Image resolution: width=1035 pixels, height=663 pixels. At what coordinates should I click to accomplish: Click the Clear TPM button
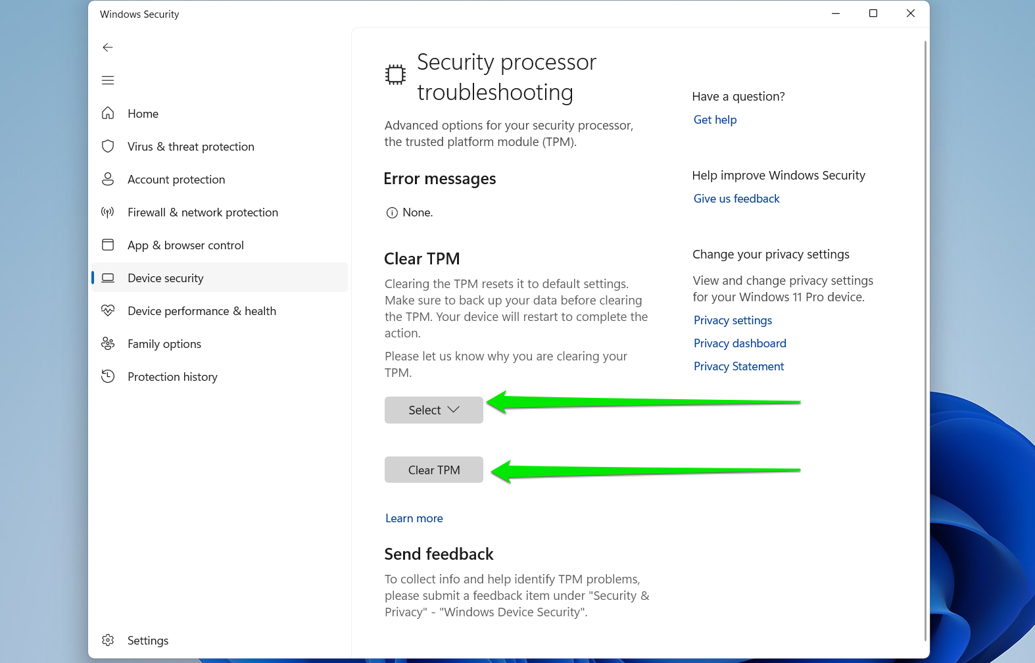click(x=434, y=470)
